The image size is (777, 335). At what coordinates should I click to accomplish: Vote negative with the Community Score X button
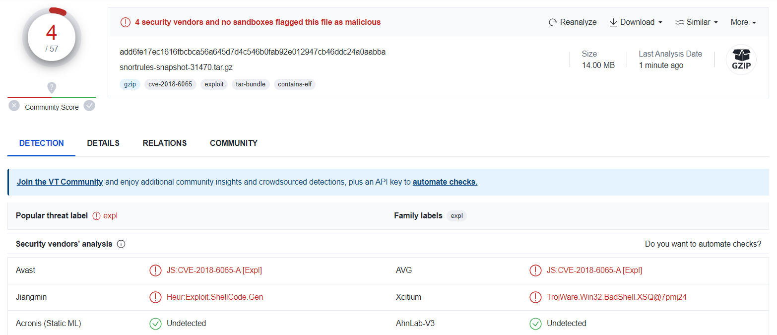click(x=14, y=106)
